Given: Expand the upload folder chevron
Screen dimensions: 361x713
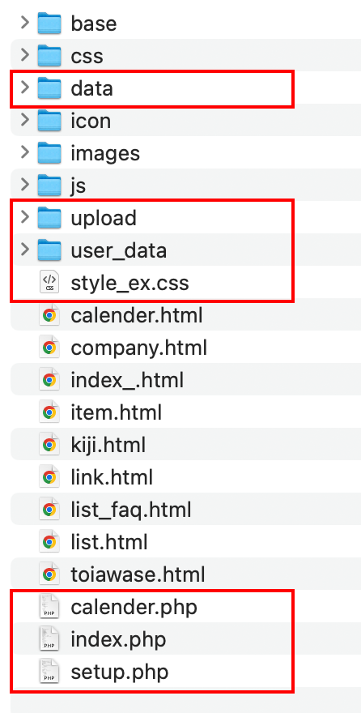Looking at the screenshot, I should coord(25,218).
